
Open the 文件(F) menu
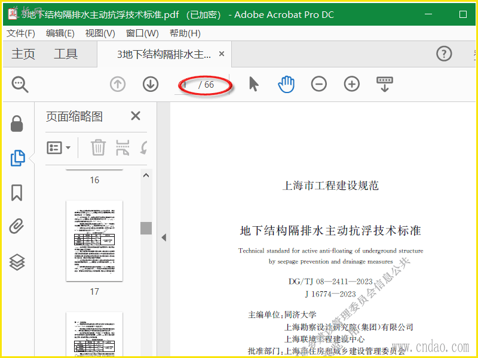[x=21, y=33]
